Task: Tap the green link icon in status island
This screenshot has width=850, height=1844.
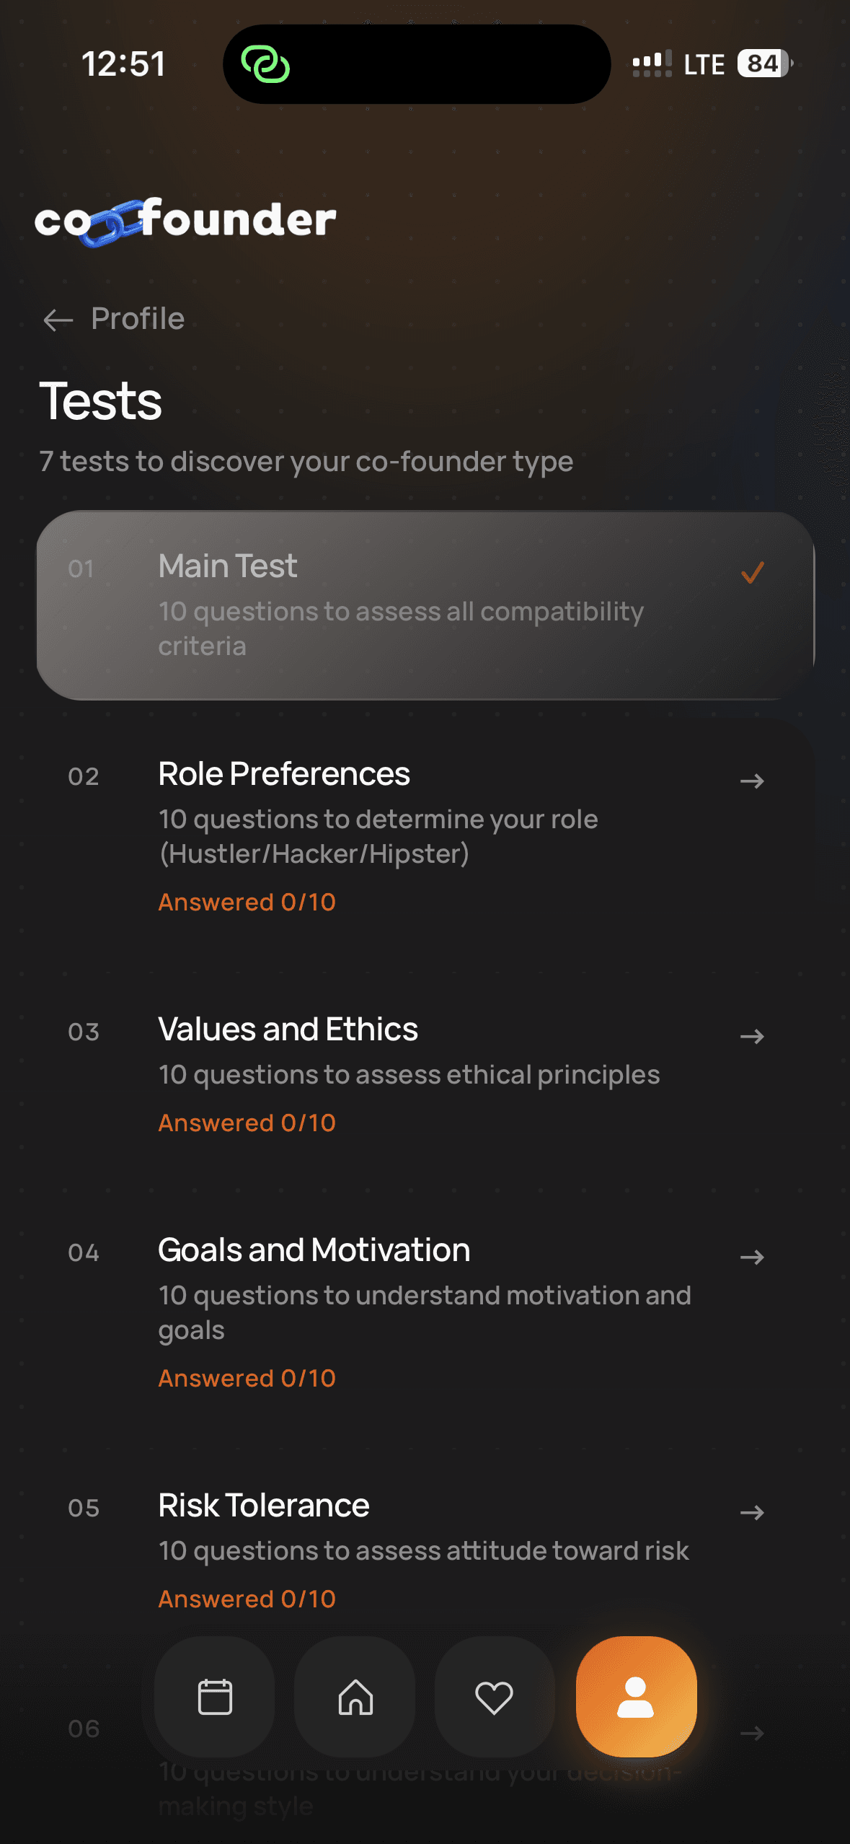Action: click(265, 64)
